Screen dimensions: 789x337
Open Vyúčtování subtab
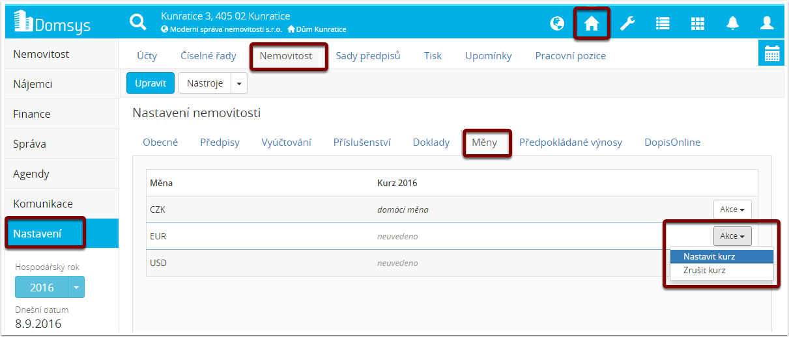pos(287,142)
